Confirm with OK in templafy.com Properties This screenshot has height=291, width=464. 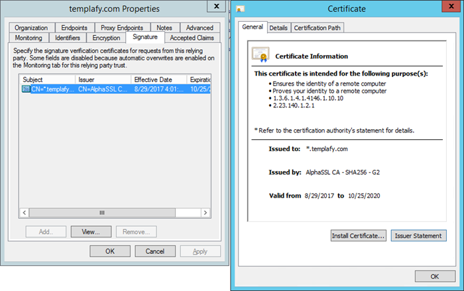110,251
